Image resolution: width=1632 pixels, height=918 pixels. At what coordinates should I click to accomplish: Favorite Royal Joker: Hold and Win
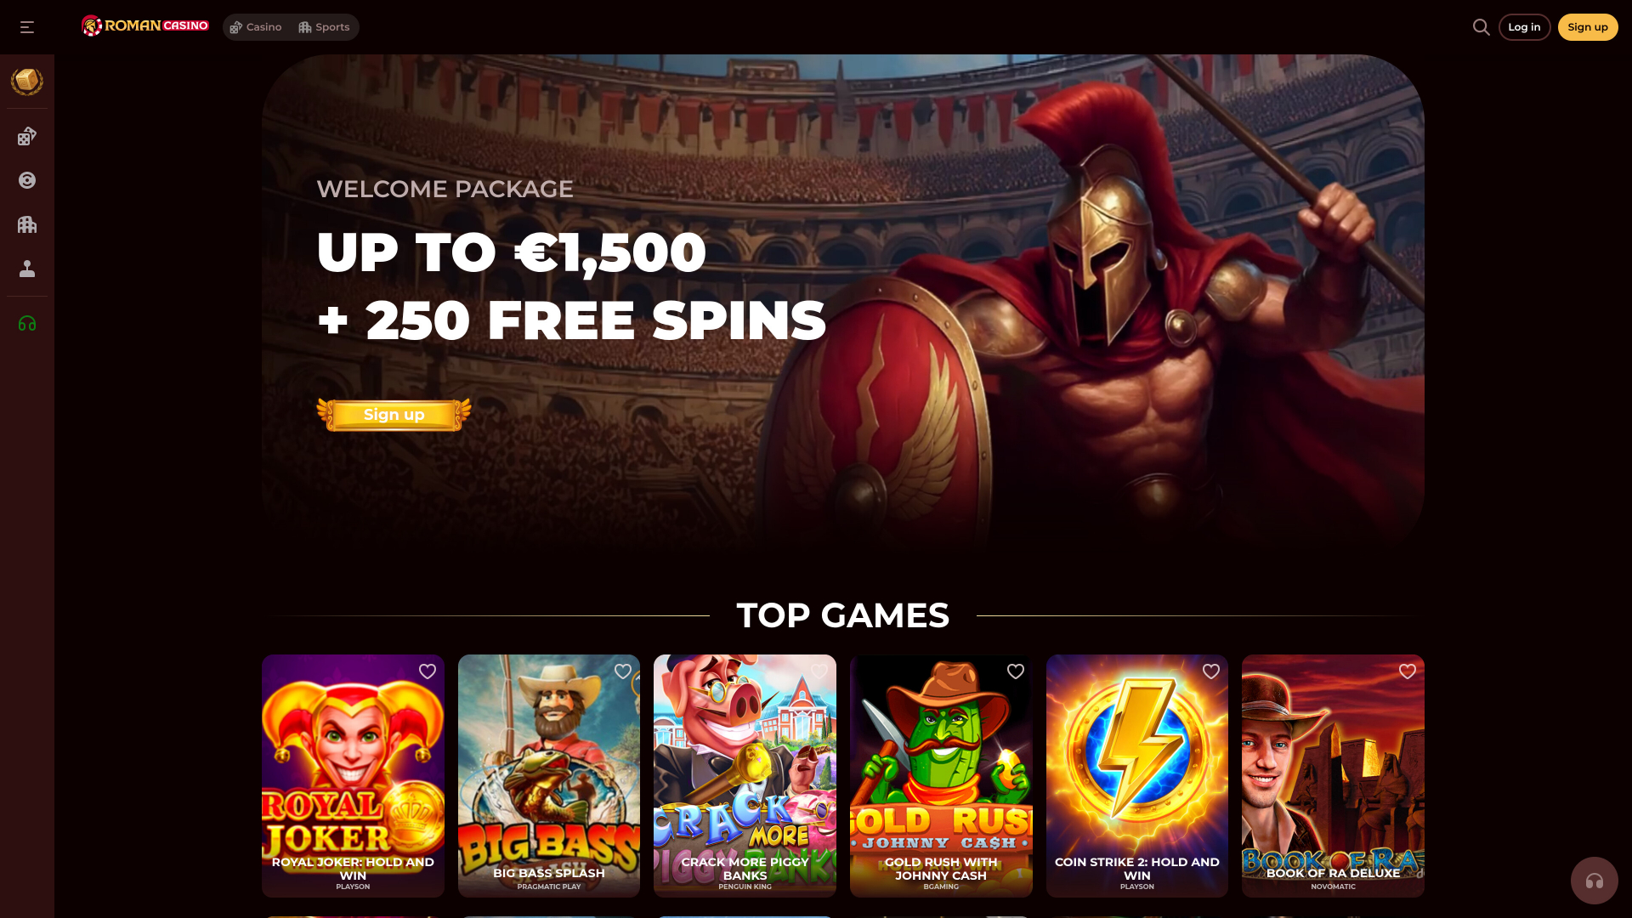click(x=428, y=671)
